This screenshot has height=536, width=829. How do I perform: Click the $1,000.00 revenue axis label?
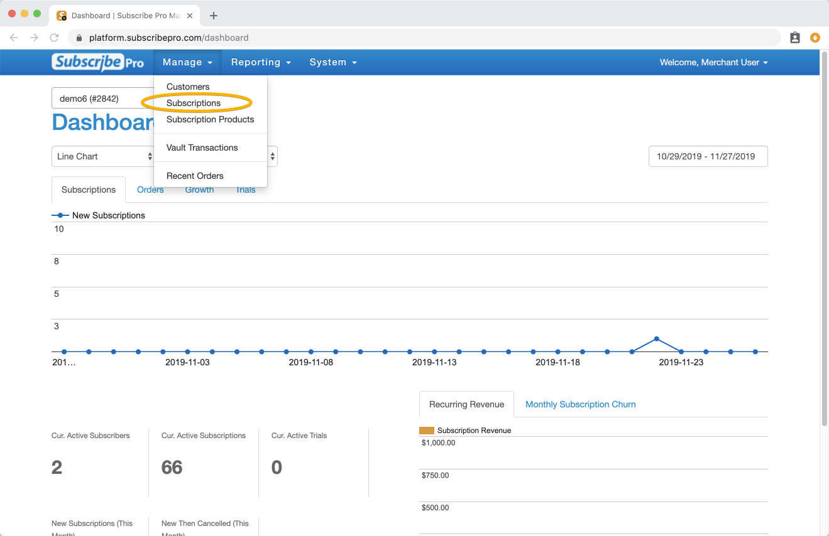438,442
